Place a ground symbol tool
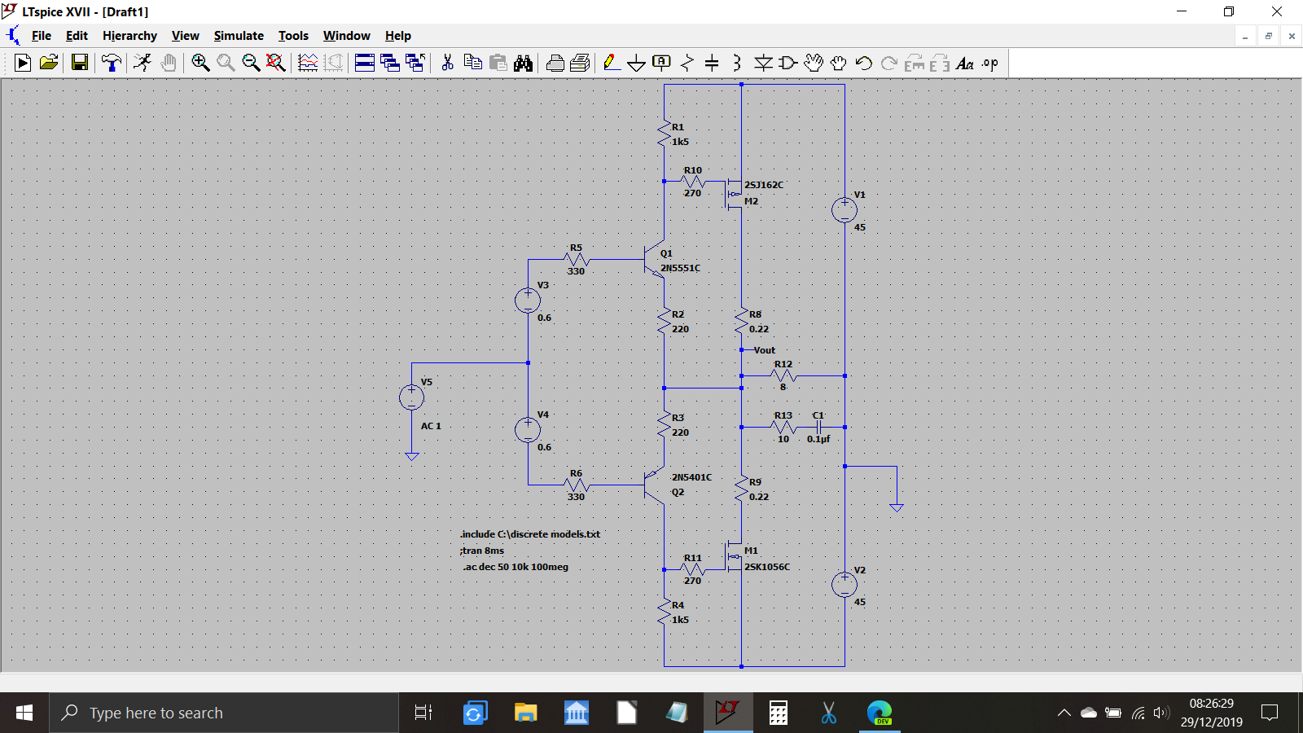 (x=637, y=63)
